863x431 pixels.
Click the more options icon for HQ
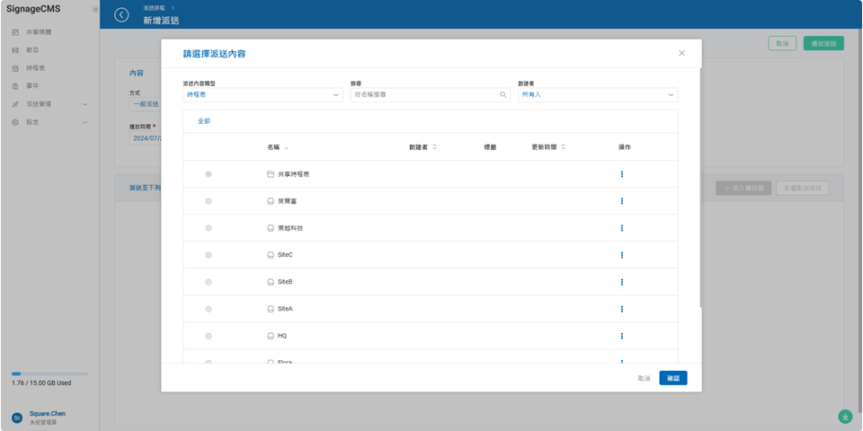pos(622,336)
